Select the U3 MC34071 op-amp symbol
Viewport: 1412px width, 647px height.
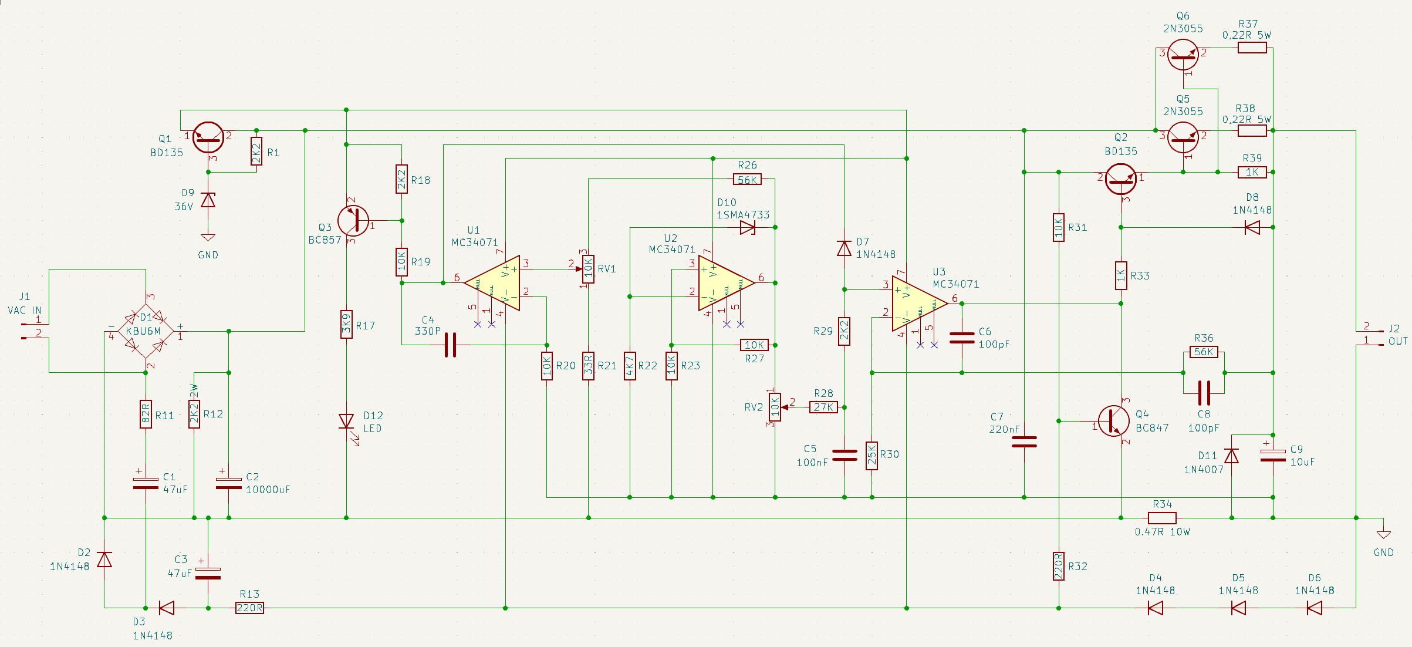920,304
